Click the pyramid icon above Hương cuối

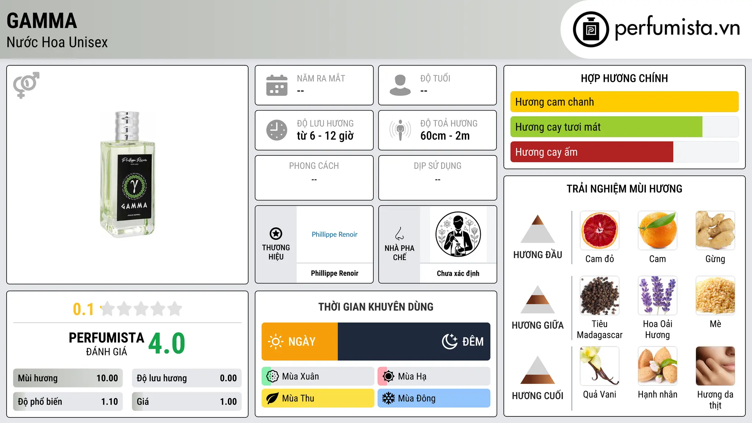click(x=538, y=370)
